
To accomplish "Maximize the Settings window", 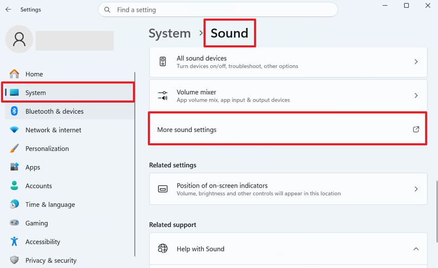I will point(407,5).
